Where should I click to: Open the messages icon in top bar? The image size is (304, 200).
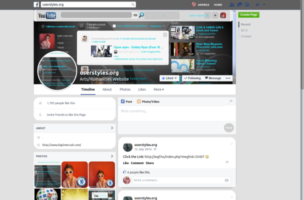click(239, 4)
